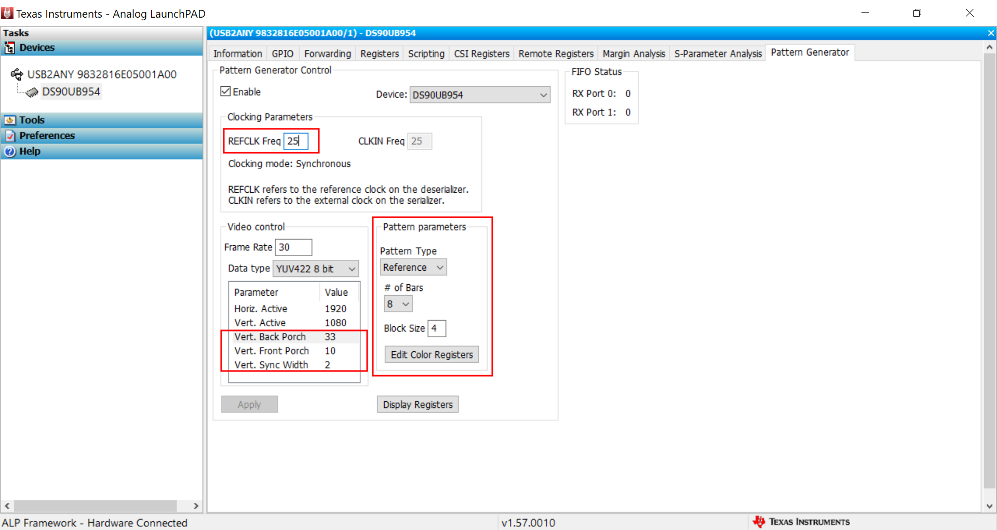Screen dimensions: 997x530
Task: Select the Remote Registers tab
Action: click(556, 54)
